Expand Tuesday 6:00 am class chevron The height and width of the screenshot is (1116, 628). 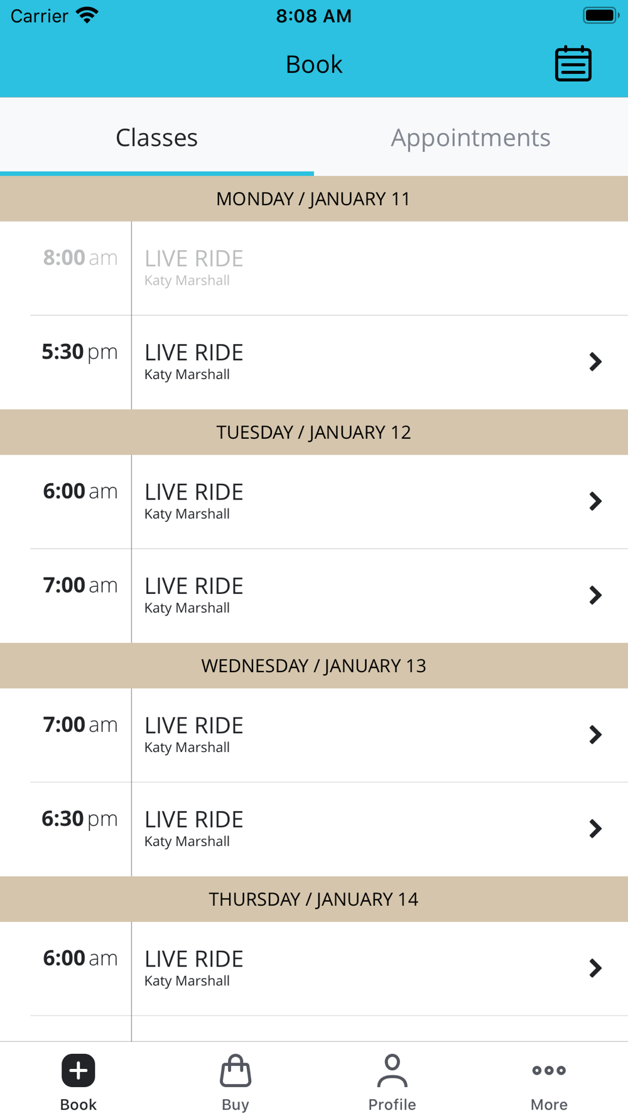click(x=595, y=501)
